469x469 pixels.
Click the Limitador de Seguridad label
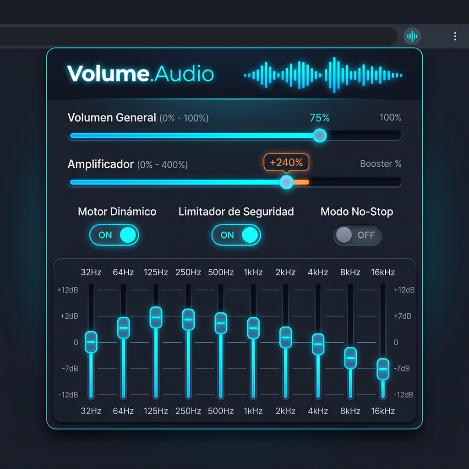click(236, 212)
